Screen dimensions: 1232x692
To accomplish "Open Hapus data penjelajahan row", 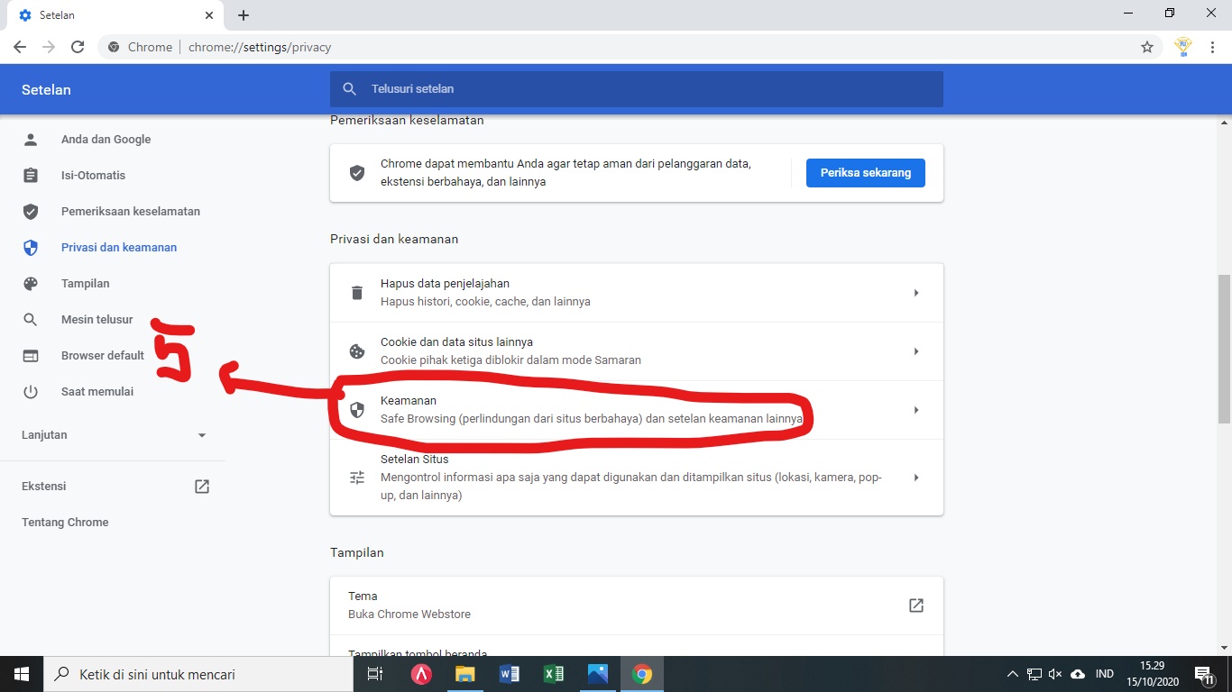I will [637, 293].
